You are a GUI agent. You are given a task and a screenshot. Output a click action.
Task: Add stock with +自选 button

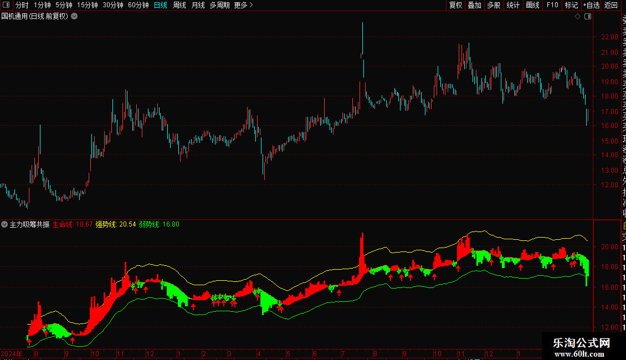(591, 5)
